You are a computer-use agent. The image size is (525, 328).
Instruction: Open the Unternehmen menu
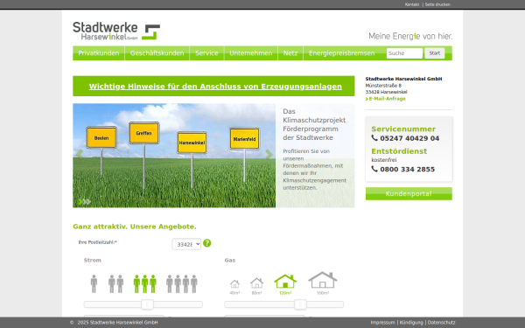coord(251,53)
